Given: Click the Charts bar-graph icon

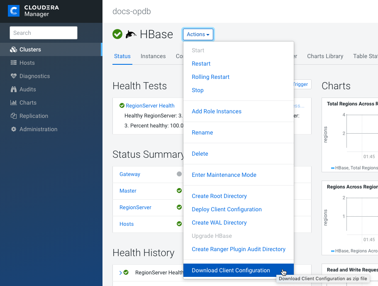Looking at the screenshot, I should click(x=13, y=103).
